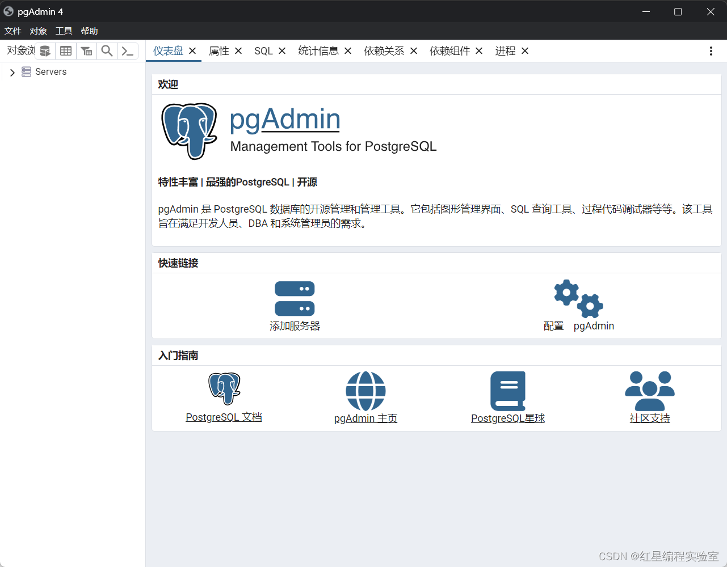This screenshot has width=727, height=567.
Task: Close the 属性 tab
Action: tap(238, 51)
